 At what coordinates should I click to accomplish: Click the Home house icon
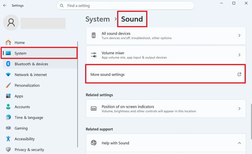pos(8,42)
